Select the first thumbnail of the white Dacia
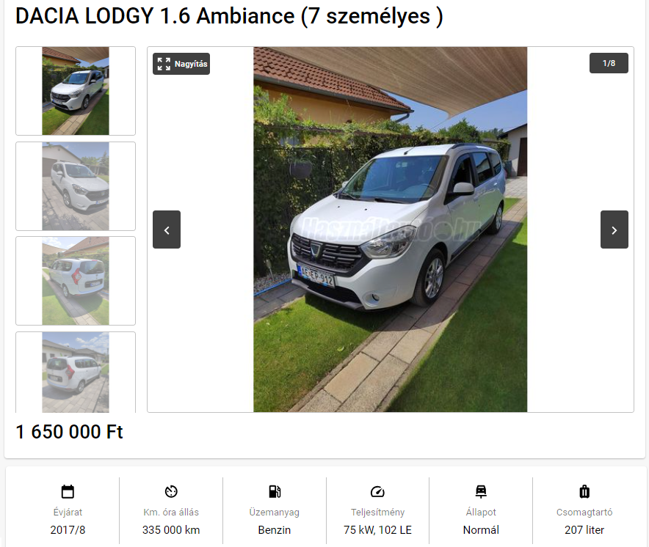649x547 pixels. [x=76, y=91]
